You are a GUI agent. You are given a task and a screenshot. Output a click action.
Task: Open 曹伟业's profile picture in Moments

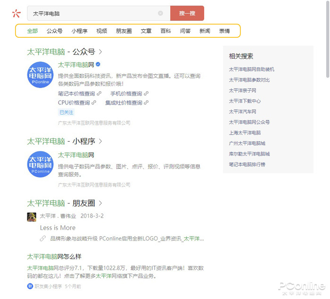(32, 216)
